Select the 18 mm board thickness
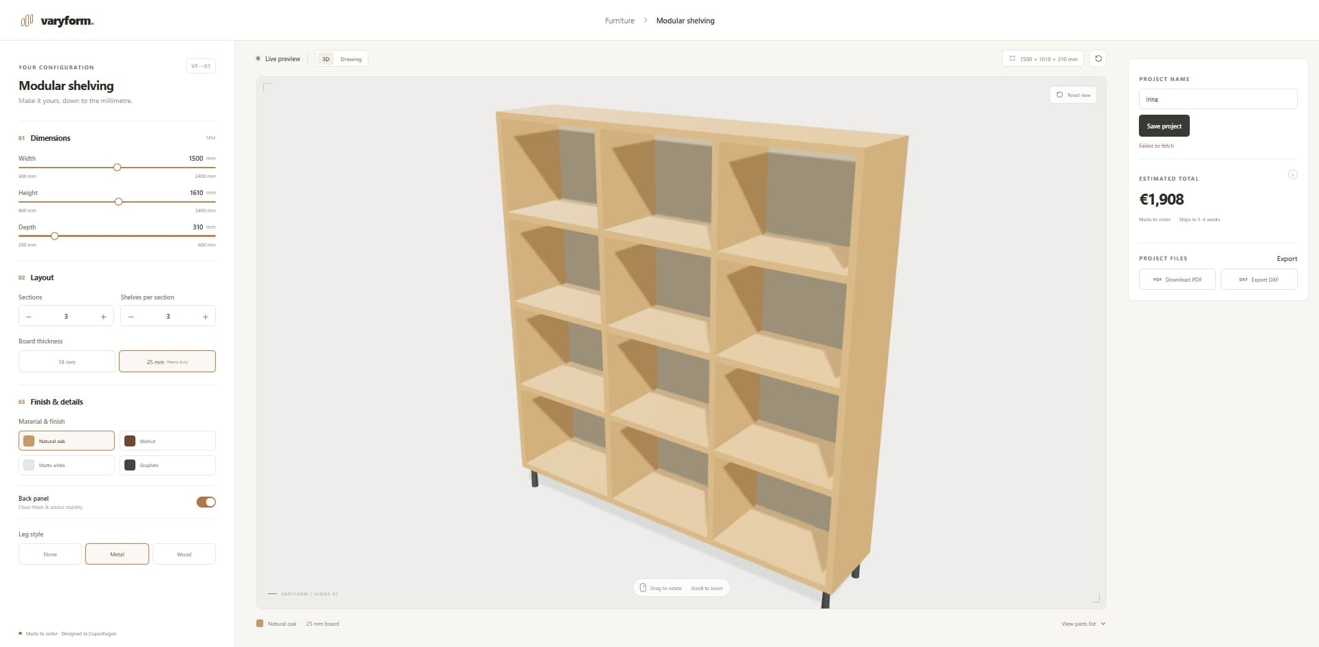 67,362
